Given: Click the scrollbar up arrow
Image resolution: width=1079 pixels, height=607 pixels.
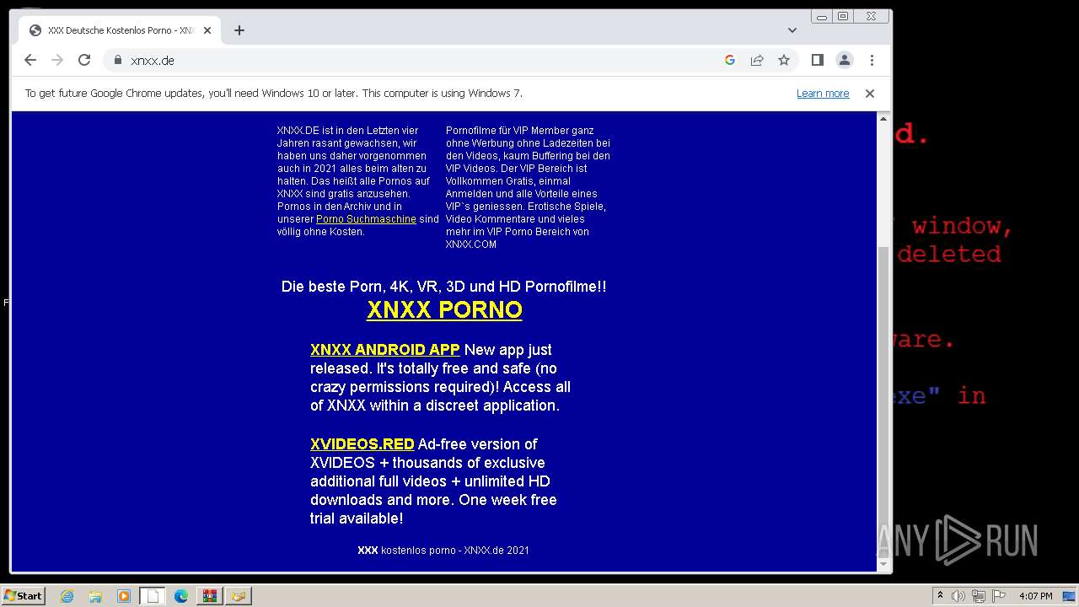Looking at the screenshot, I should [883, 119].
